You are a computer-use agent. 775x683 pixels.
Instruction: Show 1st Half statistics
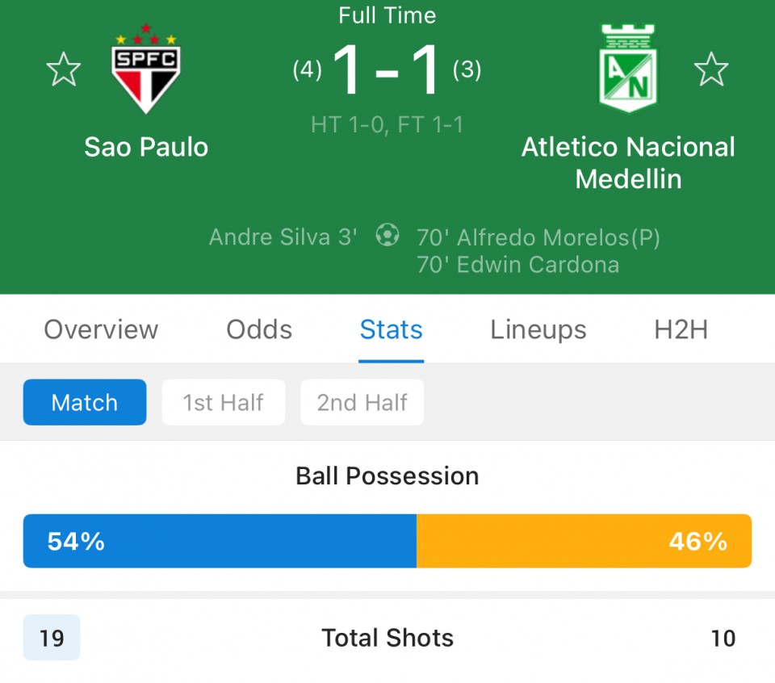[x=224, y=402]
